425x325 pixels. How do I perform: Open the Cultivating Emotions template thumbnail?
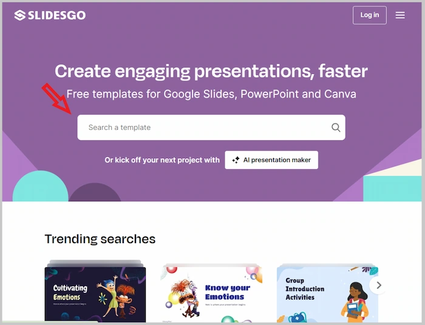(95, 294)
